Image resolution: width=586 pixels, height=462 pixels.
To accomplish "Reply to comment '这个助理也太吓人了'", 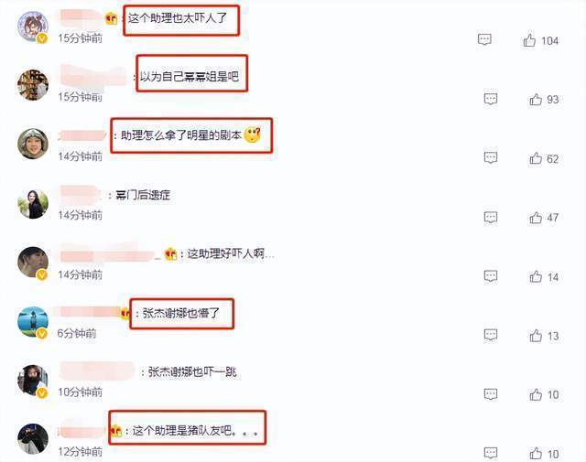I will coord(484,39).
